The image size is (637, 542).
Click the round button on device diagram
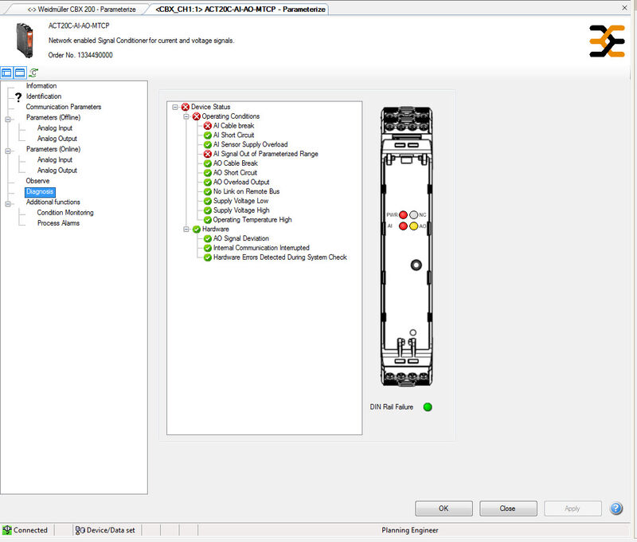[x=416, y=265]
